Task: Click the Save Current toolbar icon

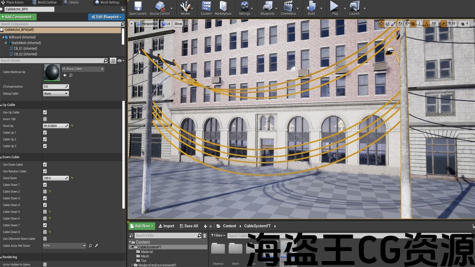Action: coord(138,7)
